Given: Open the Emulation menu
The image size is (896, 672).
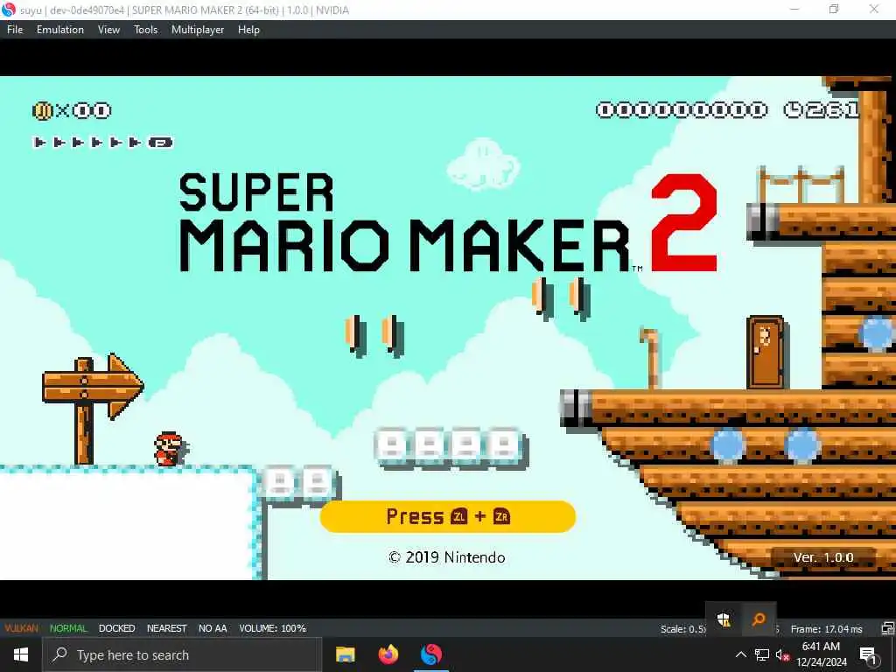Looking at the screenshot, I should pyautogui.click(x=60, y=30).
